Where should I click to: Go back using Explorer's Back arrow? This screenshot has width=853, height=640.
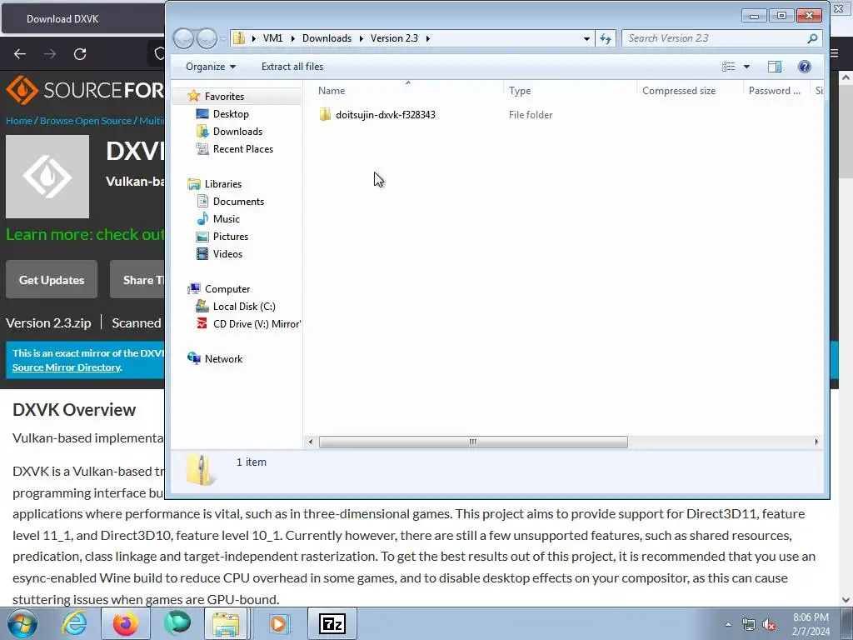[183, 38]
